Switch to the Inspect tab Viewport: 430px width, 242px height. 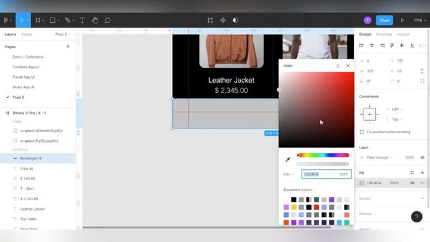tap(403, 34)
